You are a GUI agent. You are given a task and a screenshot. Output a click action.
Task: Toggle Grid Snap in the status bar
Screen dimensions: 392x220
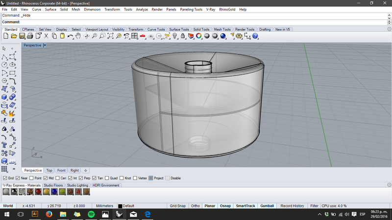[177, 206]
